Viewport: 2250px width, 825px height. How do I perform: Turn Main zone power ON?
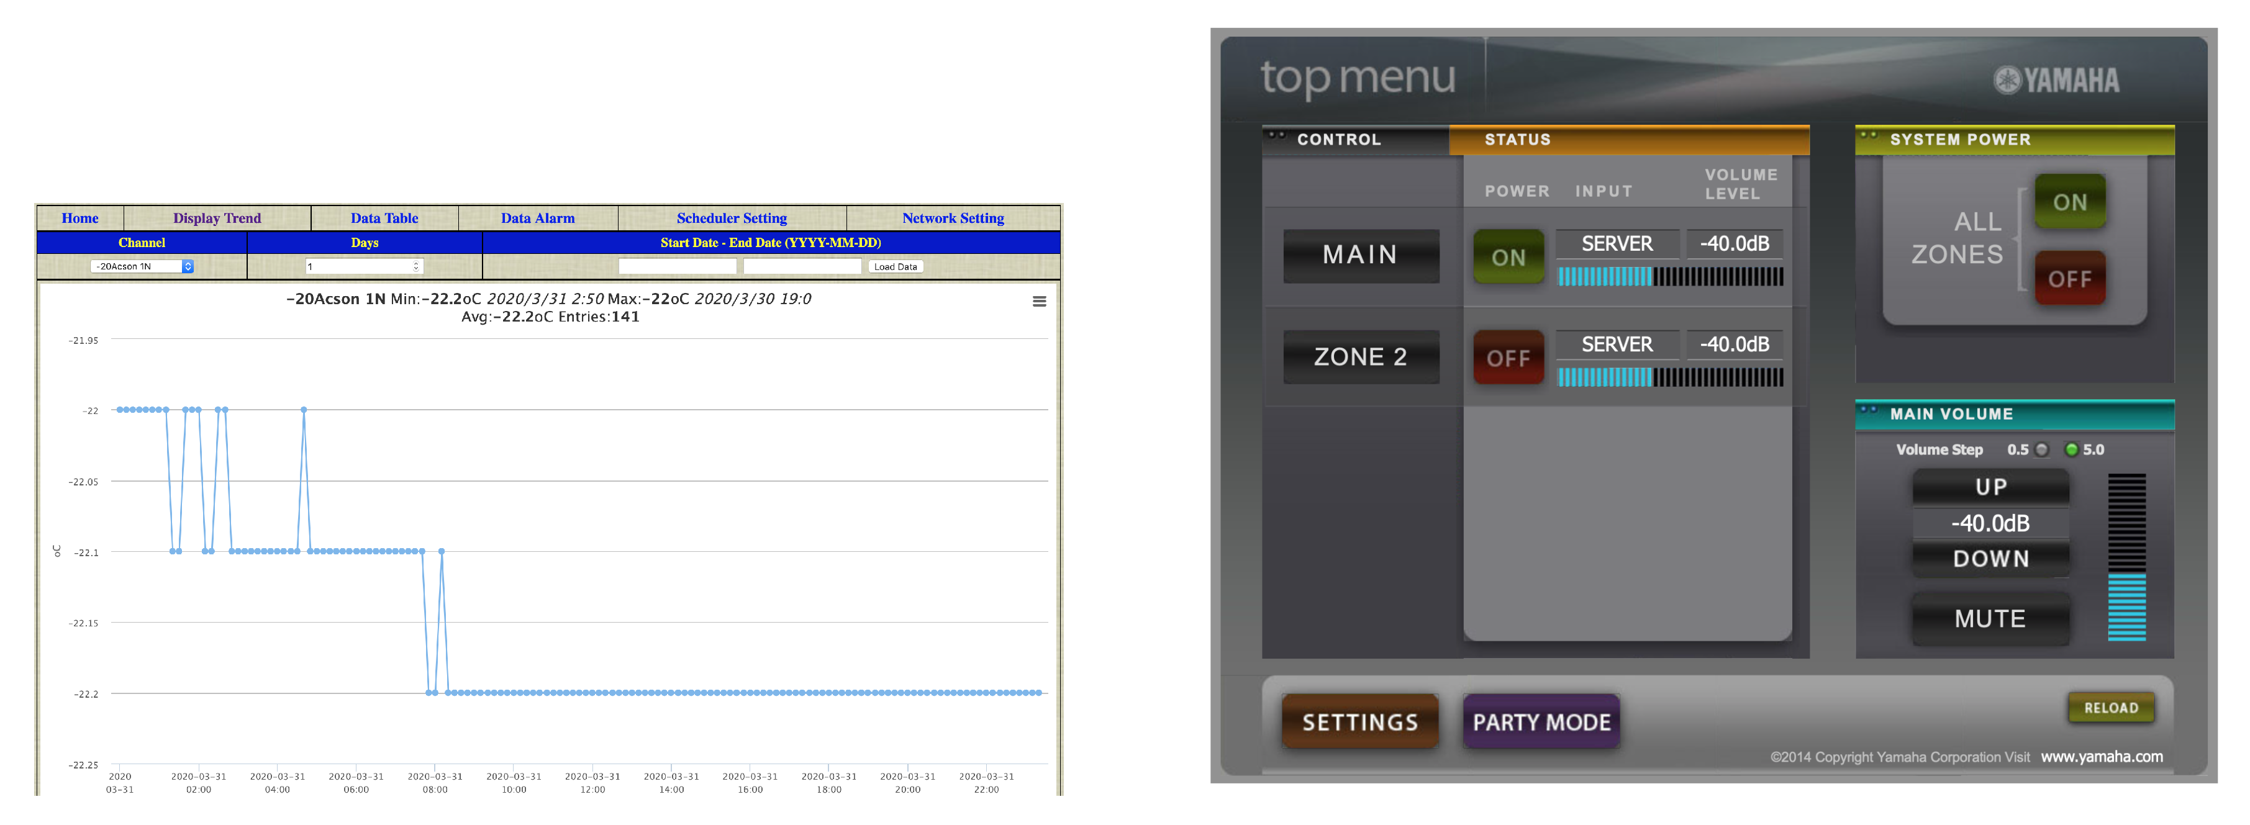point(1508,256)
